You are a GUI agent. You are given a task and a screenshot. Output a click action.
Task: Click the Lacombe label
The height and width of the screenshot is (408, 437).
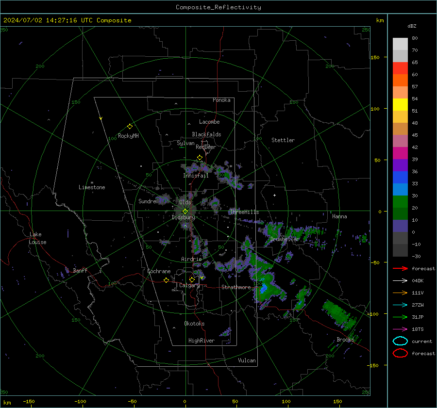(209, 122)
